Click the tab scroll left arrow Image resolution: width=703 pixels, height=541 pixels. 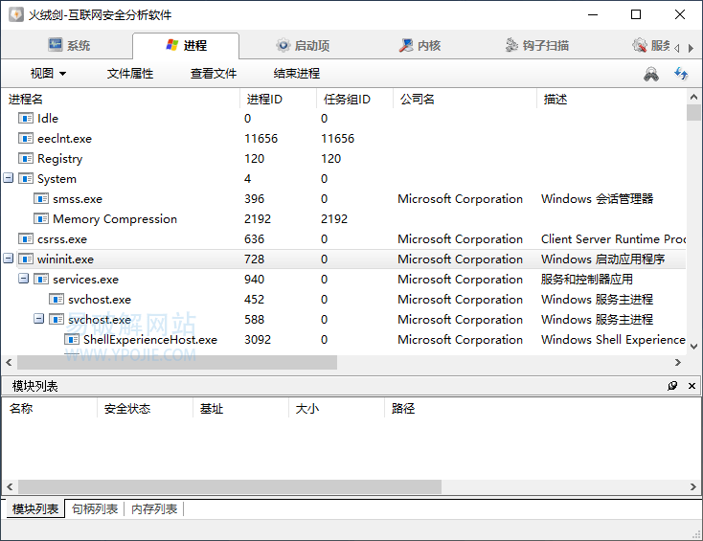(677, 47)
